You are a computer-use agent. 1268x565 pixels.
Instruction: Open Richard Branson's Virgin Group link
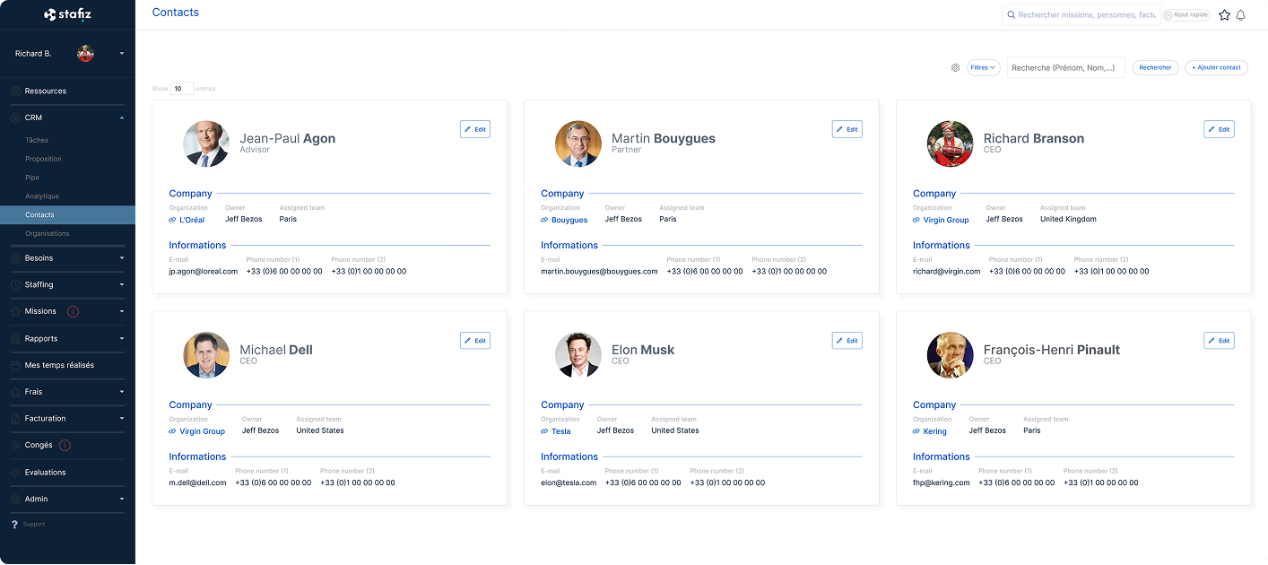pos(941,220)
